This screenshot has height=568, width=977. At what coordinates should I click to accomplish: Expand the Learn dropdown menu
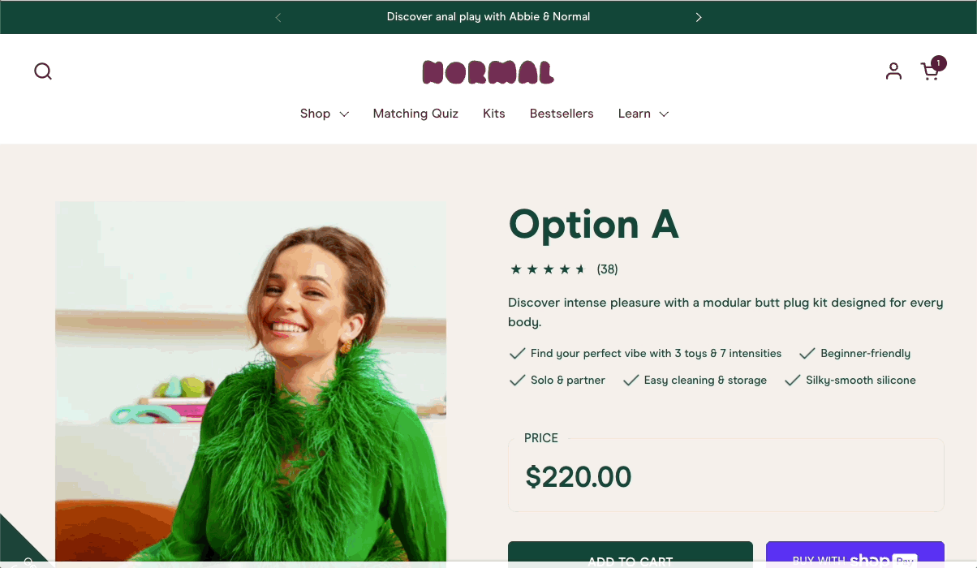click(643, 114)
